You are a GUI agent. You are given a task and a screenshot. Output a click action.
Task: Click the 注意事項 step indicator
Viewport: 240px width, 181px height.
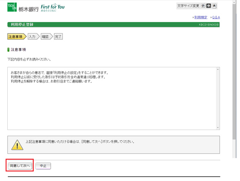click(17, 37)
